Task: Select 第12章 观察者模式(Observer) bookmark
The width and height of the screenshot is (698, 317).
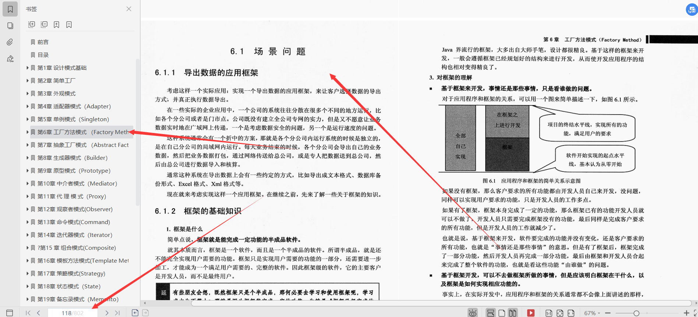Action: click(75, 209)
